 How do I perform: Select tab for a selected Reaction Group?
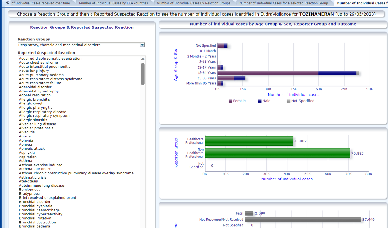point(283,3)
